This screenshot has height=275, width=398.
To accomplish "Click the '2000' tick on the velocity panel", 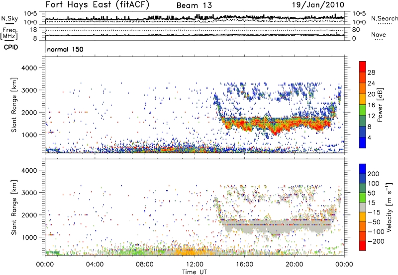I will click(x=29, y=215).
